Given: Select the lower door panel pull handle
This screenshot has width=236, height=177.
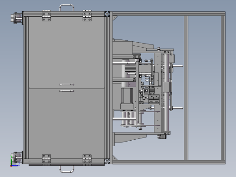Looking at the screenshot, I should point(67,91).
